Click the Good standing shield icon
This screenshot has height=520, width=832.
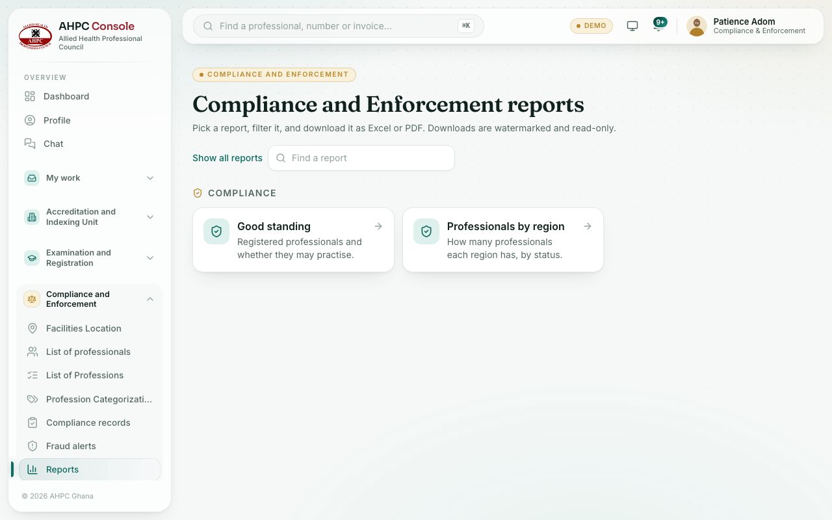[216, 231]
